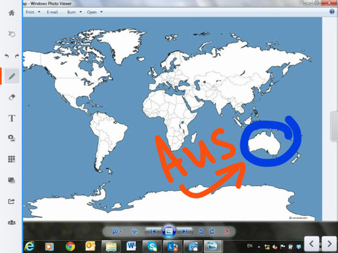Play slideshow with center button
Image resolution: width=338 pixels, height=253 pixels.
(169, 231)
